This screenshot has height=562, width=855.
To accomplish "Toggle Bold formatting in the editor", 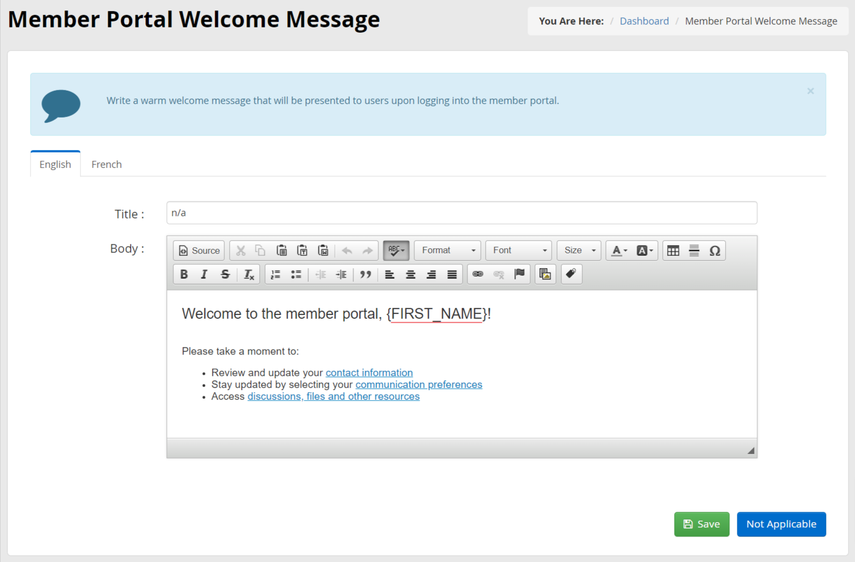I will pos(184,274).
